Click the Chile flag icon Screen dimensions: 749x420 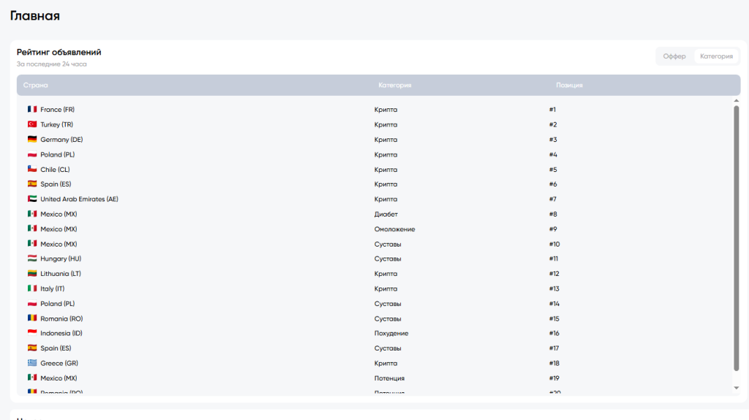(x=32, y=169)
